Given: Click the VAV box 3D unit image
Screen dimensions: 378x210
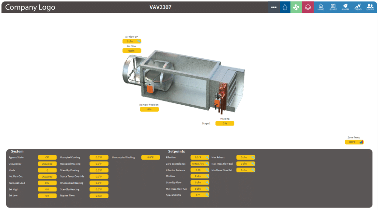Looking at the screenshot, I should click(x=183, y=82).
